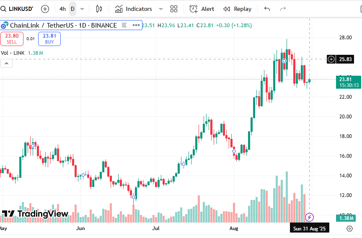Undo the last chart action
The width and height of the screenshot is (362, 238).
tap(267, 9)
